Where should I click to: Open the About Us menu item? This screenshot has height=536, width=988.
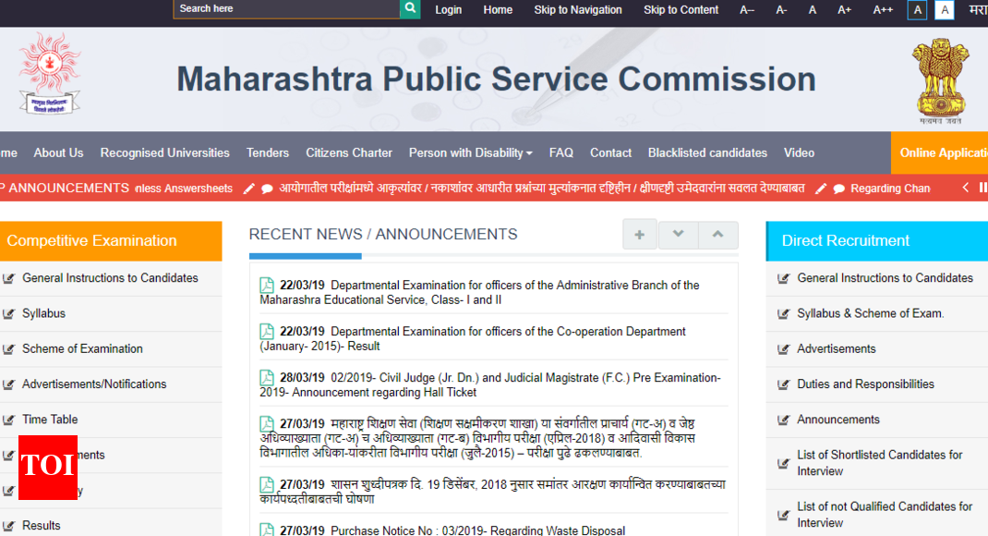(x=58, y=152)
